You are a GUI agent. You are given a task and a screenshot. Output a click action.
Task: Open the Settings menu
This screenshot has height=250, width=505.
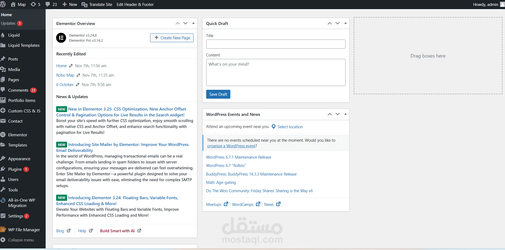(16, 216)
